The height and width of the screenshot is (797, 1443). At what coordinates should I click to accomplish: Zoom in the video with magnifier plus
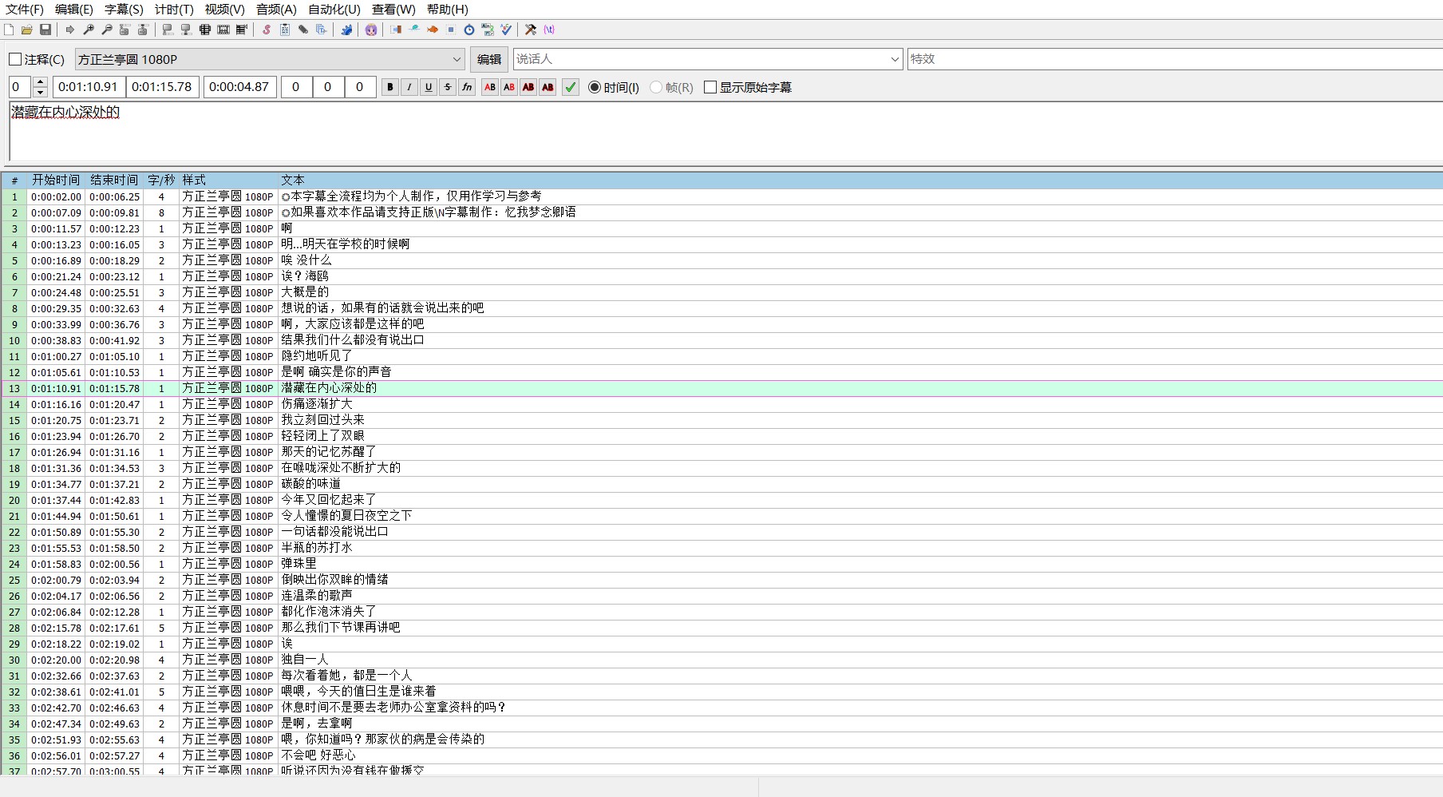(x=89, y=30)
